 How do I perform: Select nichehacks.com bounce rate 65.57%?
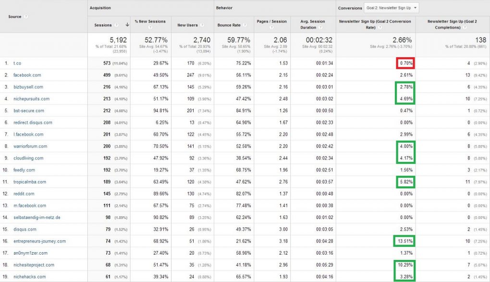click(244, 277)
